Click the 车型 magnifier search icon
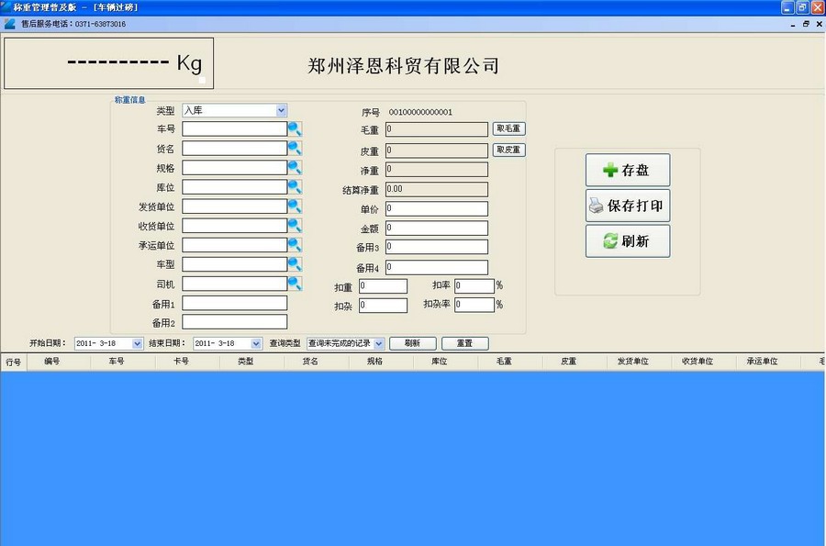Image resolution: width=826 pixels, height=546 pixels. click(296, 264)
